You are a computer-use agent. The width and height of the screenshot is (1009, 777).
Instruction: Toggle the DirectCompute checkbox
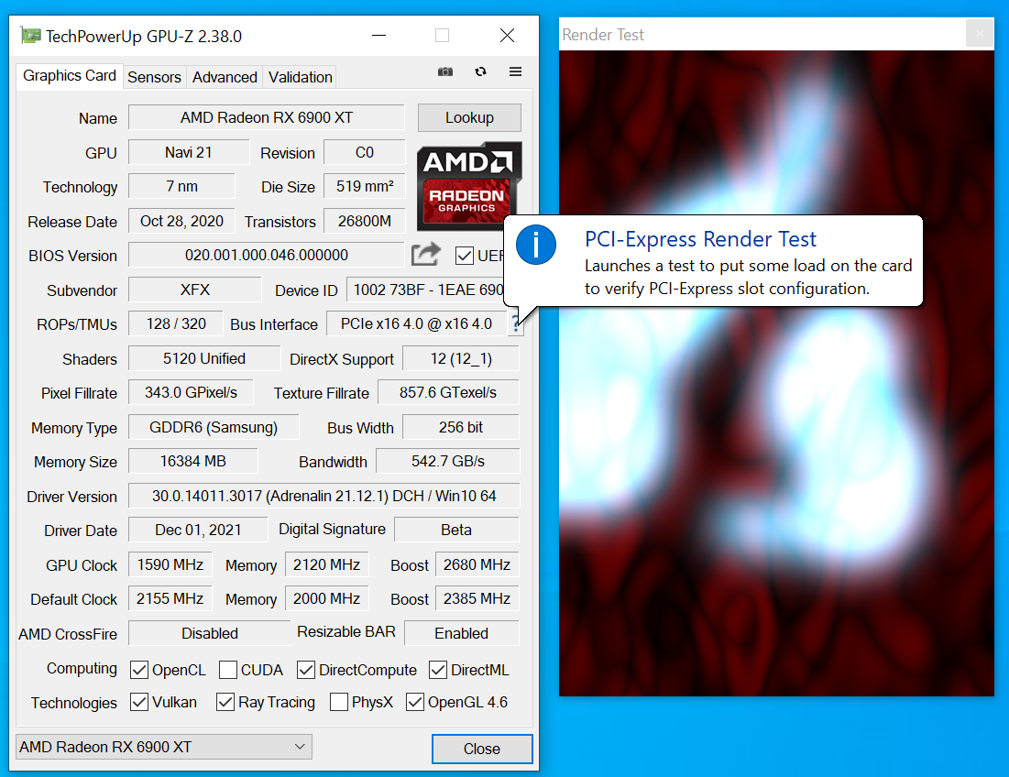pyautogui.click(x=306, y=670)
